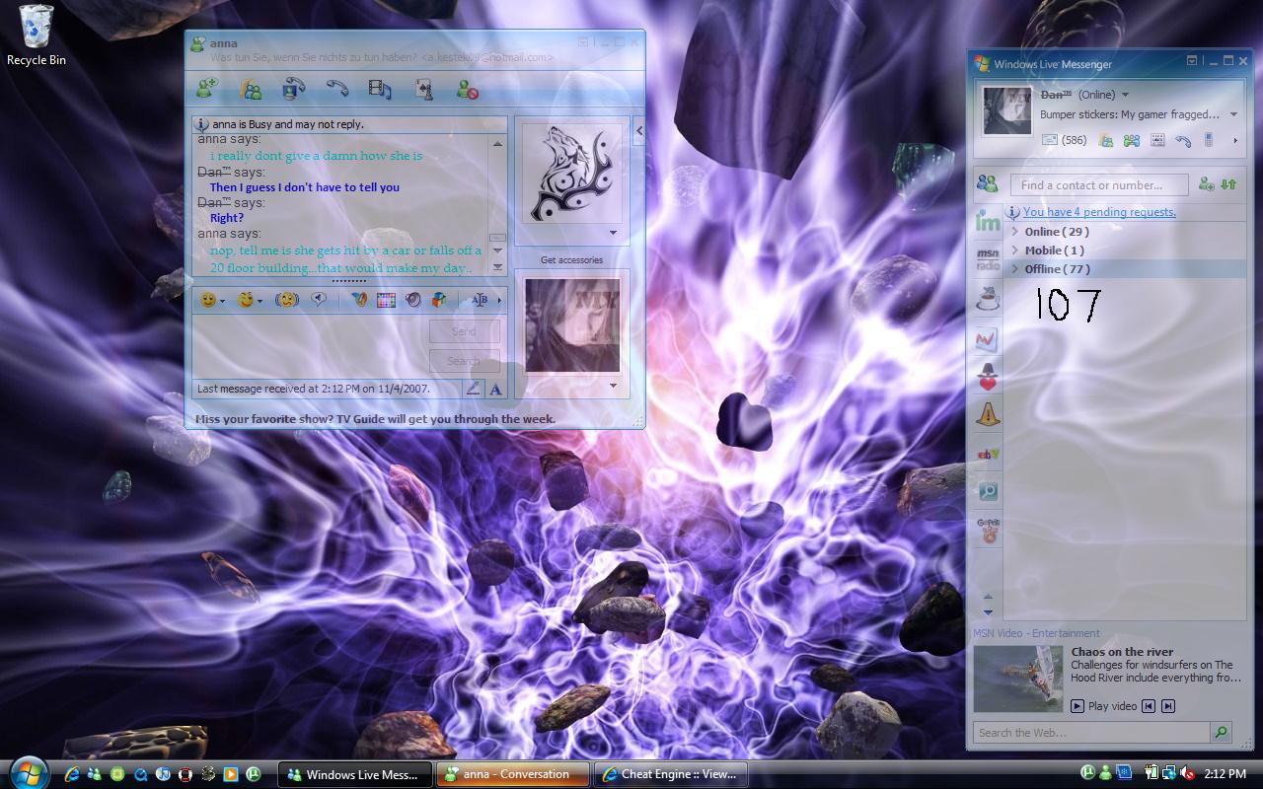Open the coffee cup tab
The height and width of the screenshot is (789, 1263).
click(987, 300)
